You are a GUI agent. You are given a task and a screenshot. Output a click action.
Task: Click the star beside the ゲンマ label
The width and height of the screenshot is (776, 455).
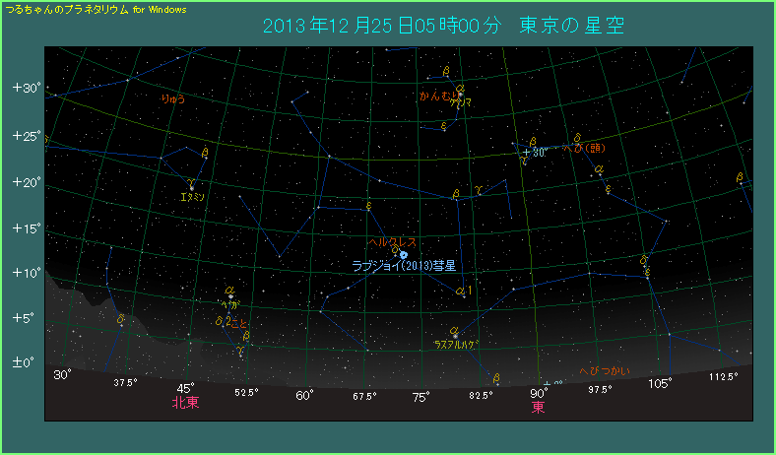[460, 95]
